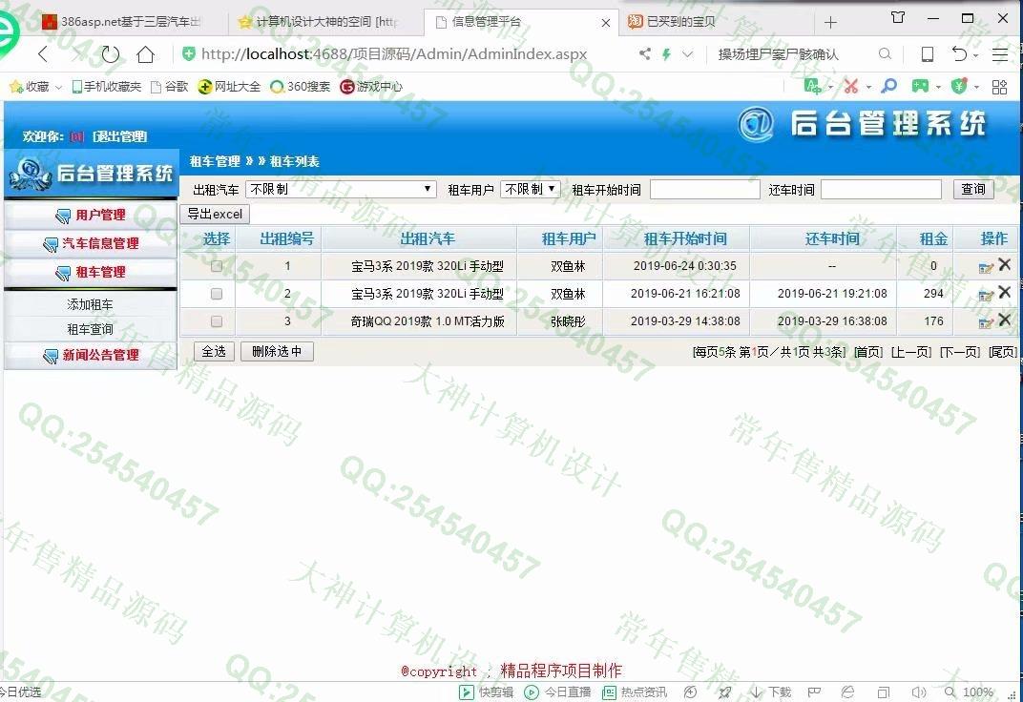
Task: Open the 租车管理 sidebar menu
Action: [x=91, y=273]
